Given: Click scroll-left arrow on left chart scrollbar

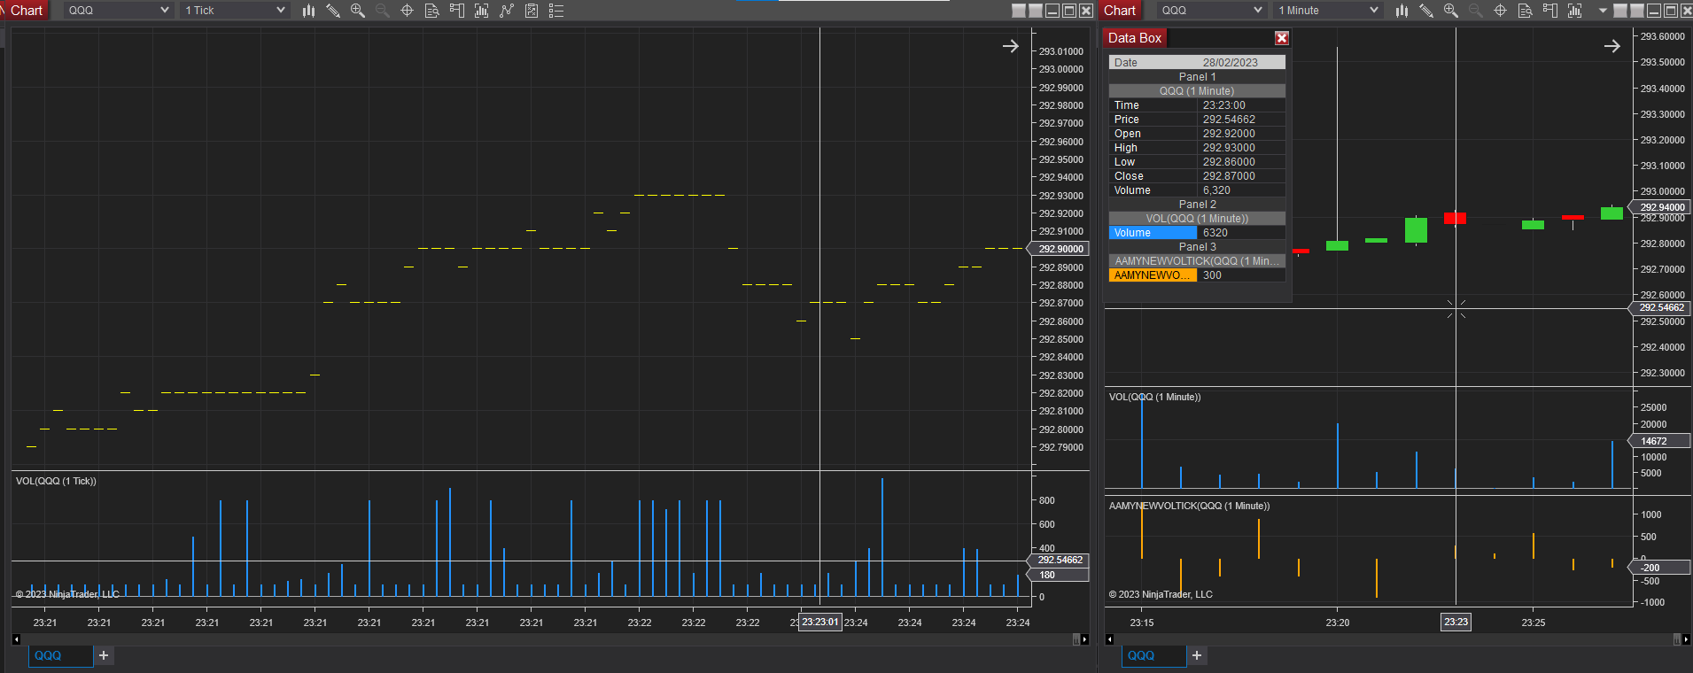Looking at the screenshot, I should (16, 639).
